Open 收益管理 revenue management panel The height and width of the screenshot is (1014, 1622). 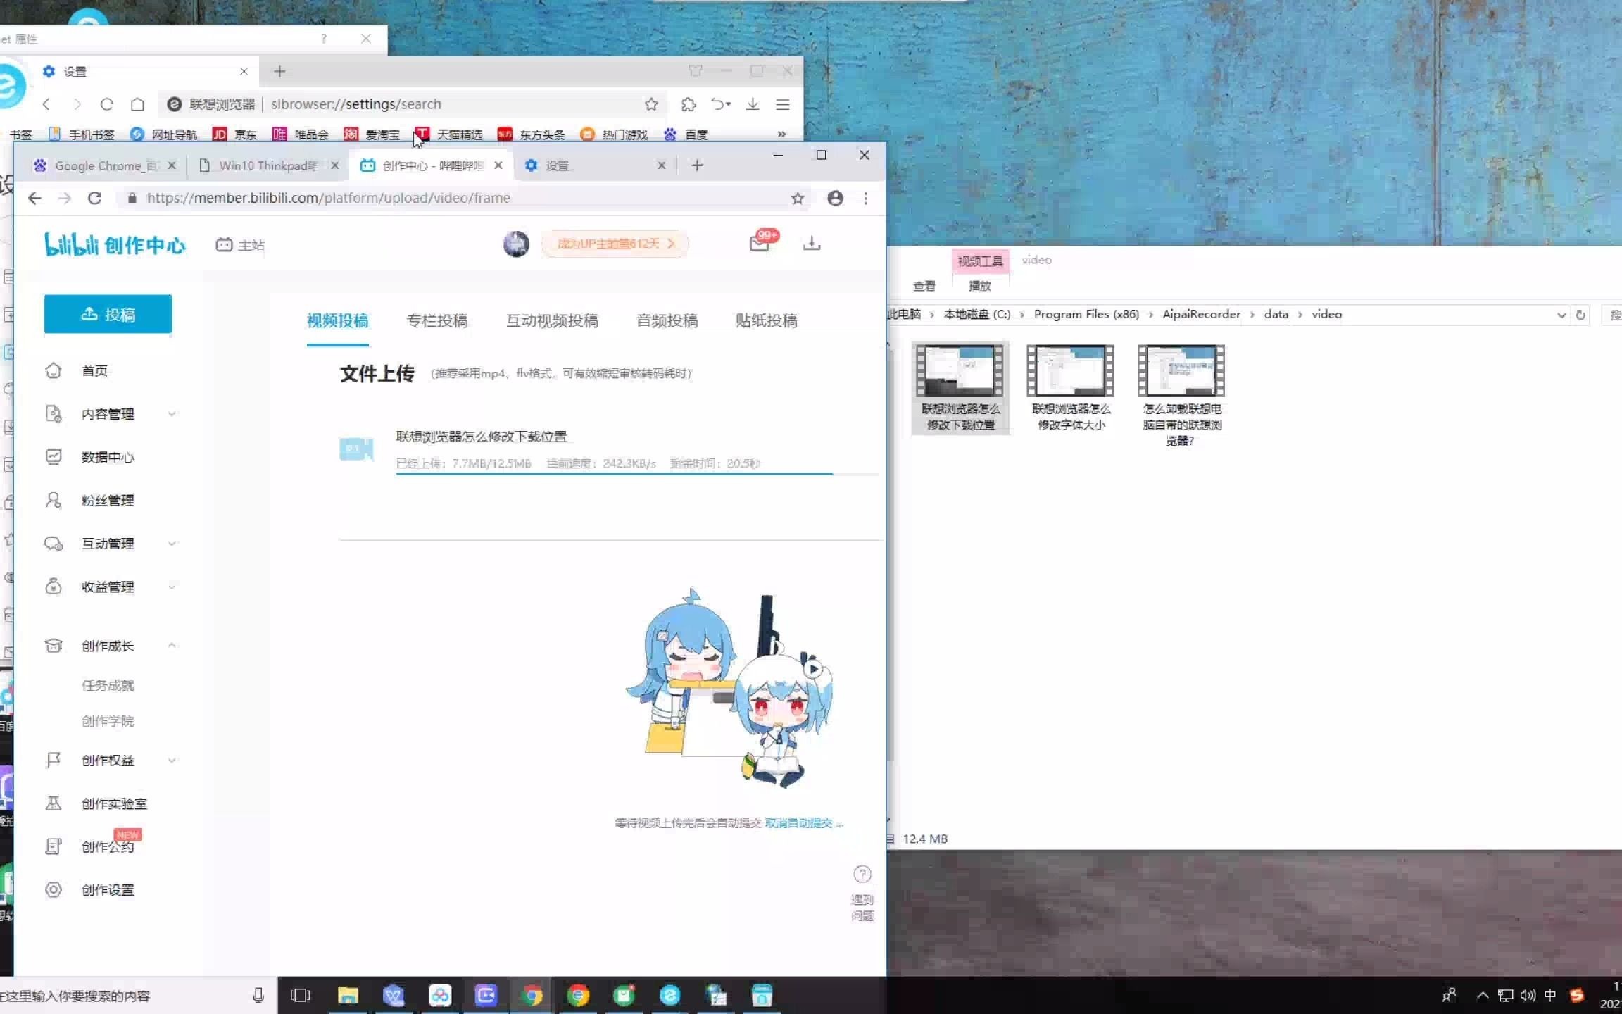tap(108, 585)
